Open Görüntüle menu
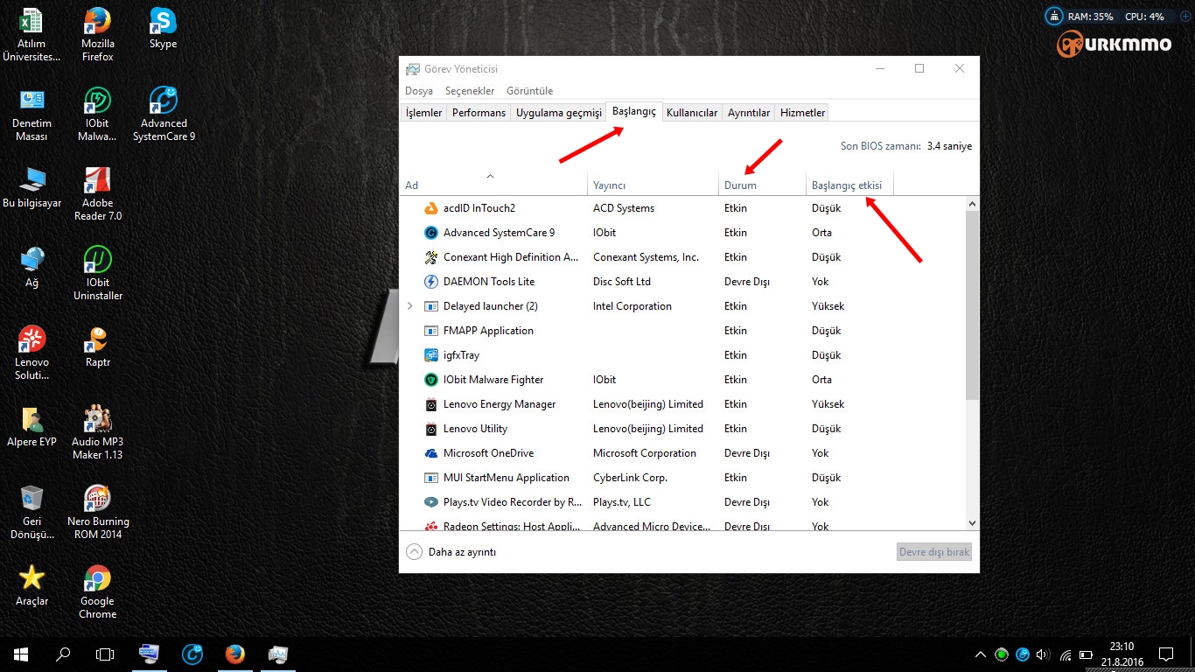Viewport: 1195px width, 672px height. (530, 91)
